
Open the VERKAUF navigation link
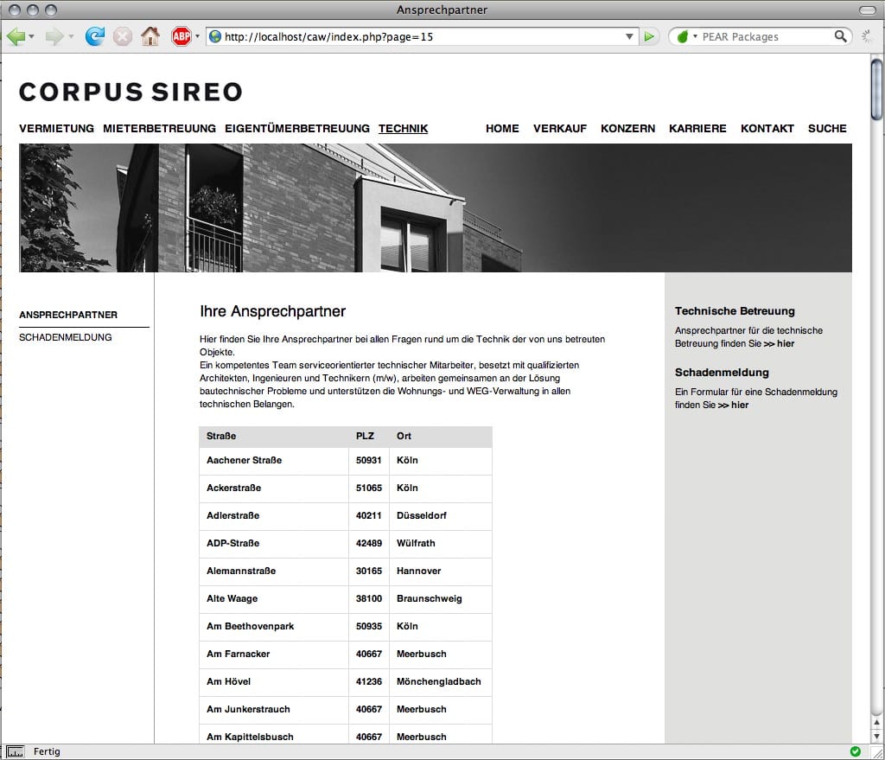tap(560, 128)
